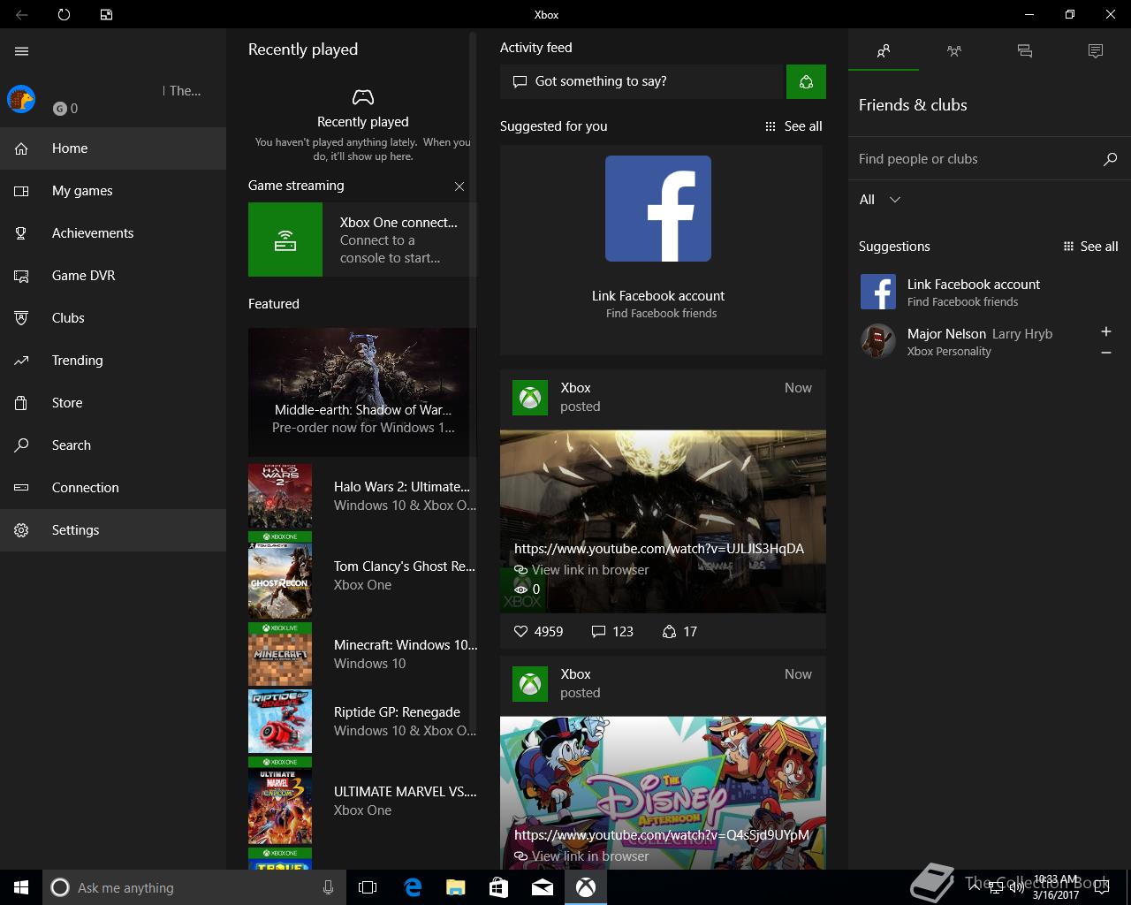Click search magnifier in Friends & clubs
The height and width of the screenshot is (905, 1131).
click(x=1111, y=159)
